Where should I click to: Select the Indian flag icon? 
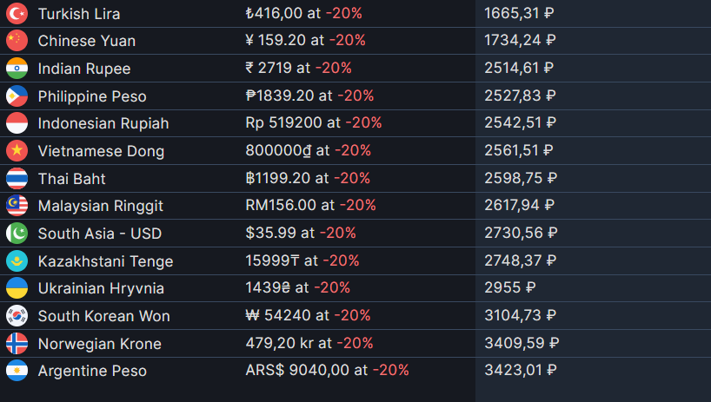coord(17,69)
